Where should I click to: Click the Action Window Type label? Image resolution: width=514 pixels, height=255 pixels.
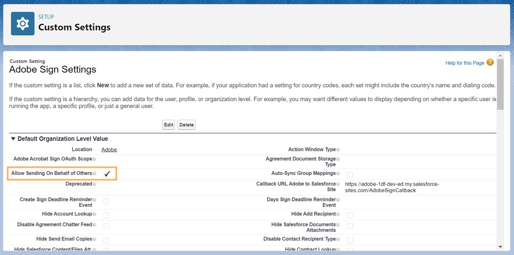(x=312, y=149)
